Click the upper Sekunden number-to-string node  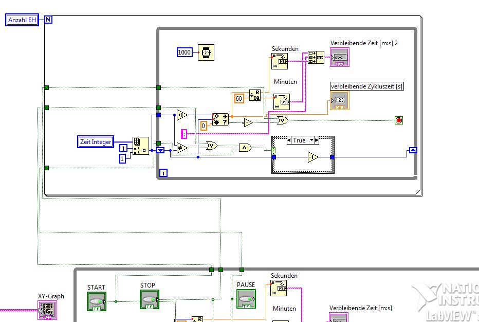coord(280,61)
